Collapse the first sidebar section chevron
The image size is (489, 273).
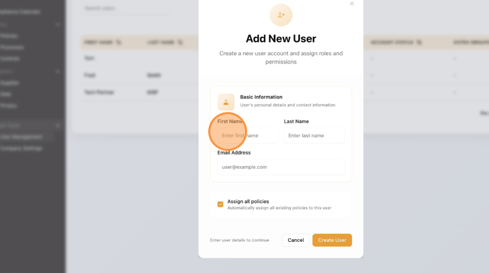pyautogui.click(x=58, y=24)
